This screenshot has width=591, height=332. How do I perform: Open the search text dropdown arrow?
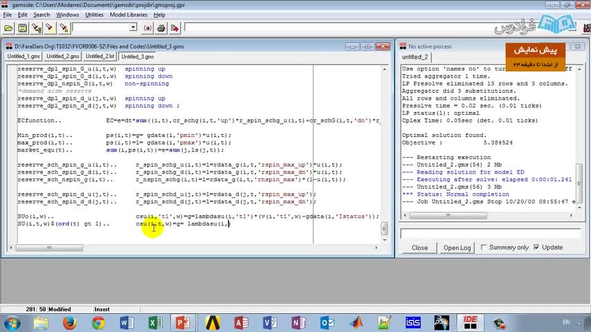click(133, 28)
